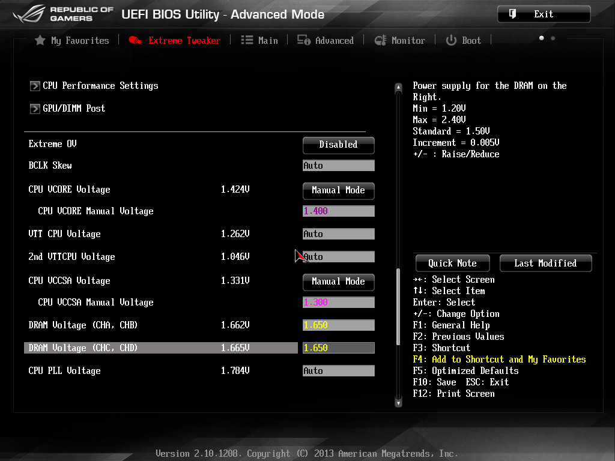Click the F5 Optimized Defaults hint
Screen dimensions: 615x461
tap(465, 371)
